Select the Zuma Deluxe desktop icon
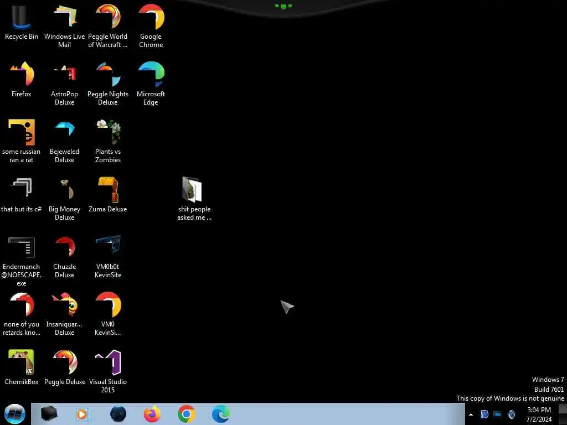Viewport: 567px width, 425px height. point(108,195)
